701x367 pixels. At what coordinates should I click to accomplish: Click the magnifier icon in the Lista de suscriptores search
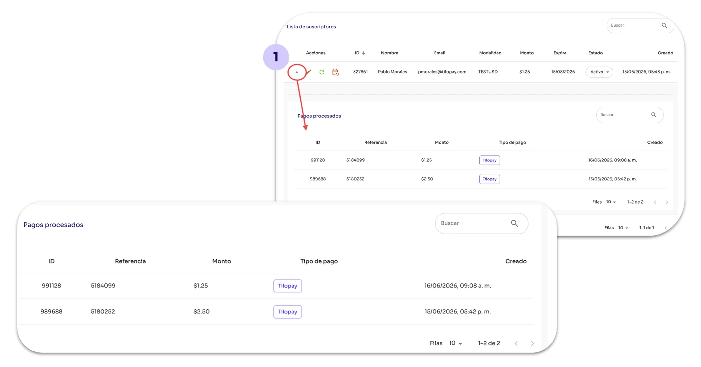pyautogui.click(x=664, y=25)
